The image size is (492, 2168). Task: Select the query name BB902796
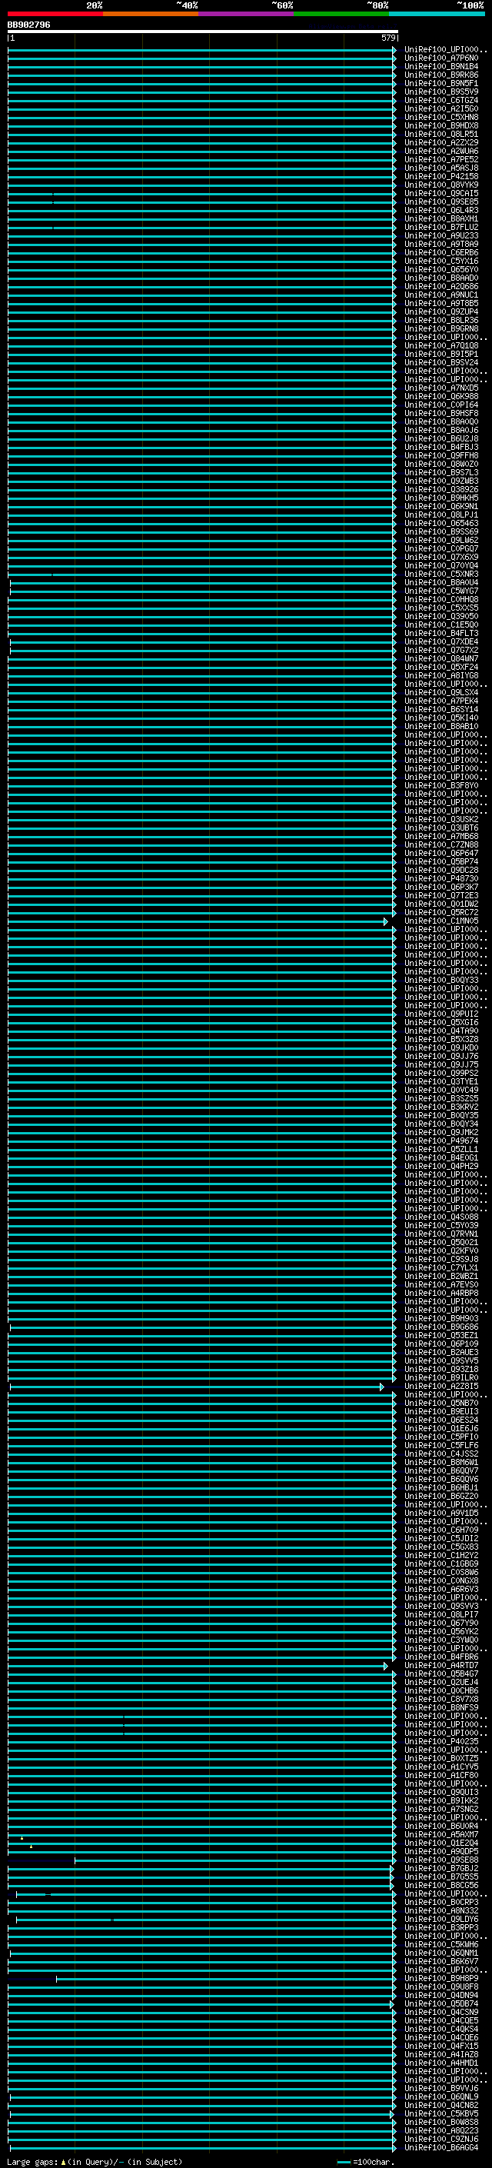coord(28,25)
